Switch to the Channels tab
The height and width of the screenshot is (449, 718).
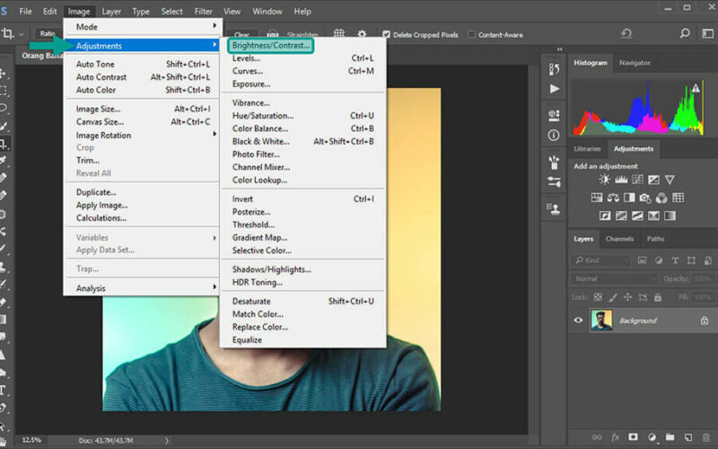tap(619, 239)
